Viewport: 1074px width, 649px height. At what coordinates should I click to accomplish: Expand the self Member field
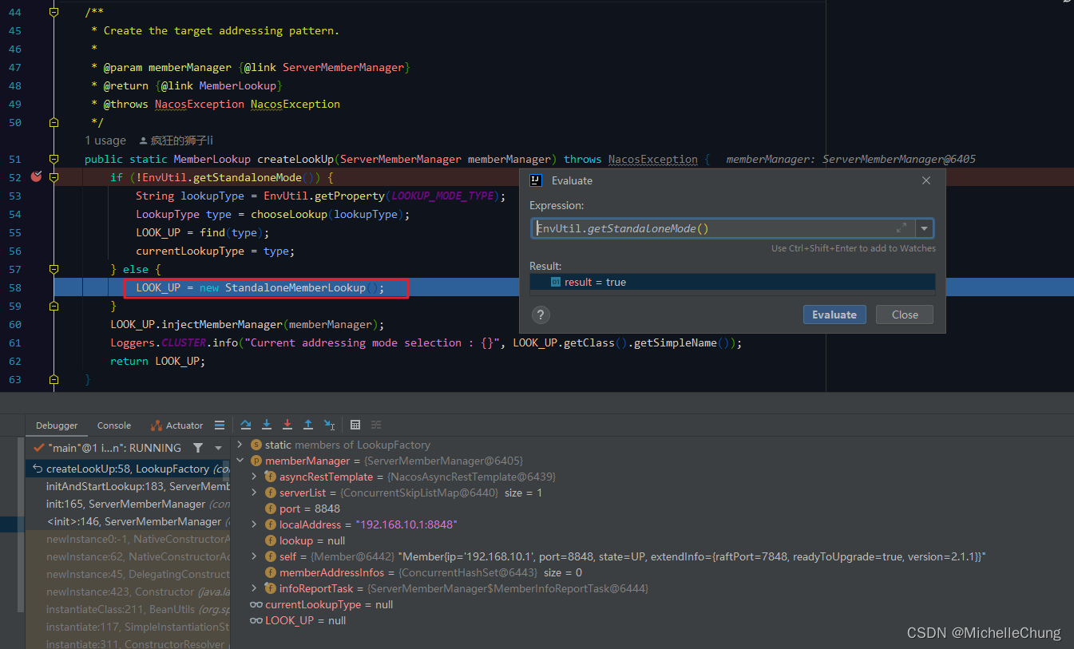[255, 556]
